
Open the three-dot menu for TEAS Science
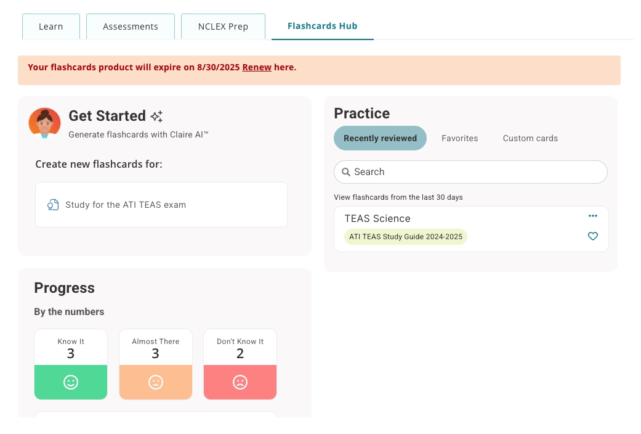click(x=593, y=216)
